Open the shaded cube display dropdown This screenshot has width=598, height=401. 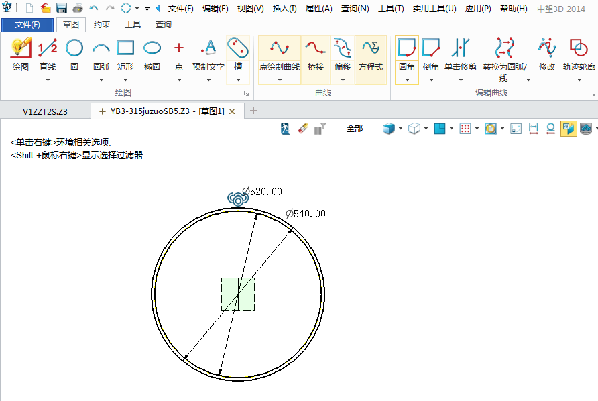pos(400,128)
